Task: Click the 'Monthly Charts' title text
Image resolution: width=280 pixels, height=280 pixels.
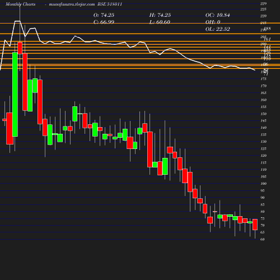Action: pos(20,4)
